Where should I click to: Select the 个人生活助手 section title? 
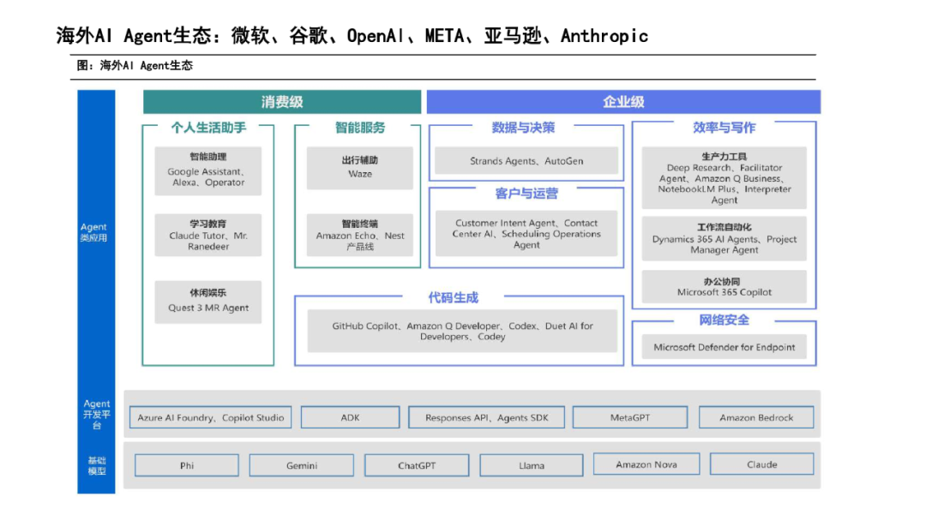pyautogui.click(x=208, y=128)
